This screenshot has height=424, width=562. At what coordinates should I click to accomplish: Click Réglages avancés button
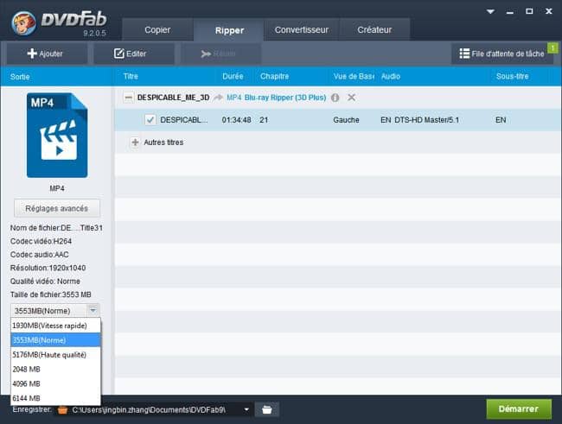coord(56,208)
